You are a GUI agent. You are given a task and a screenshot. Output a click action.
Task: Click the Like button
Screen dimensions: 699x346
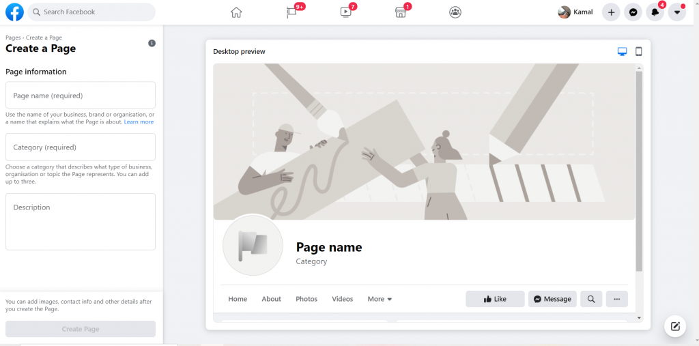(496, 299)
